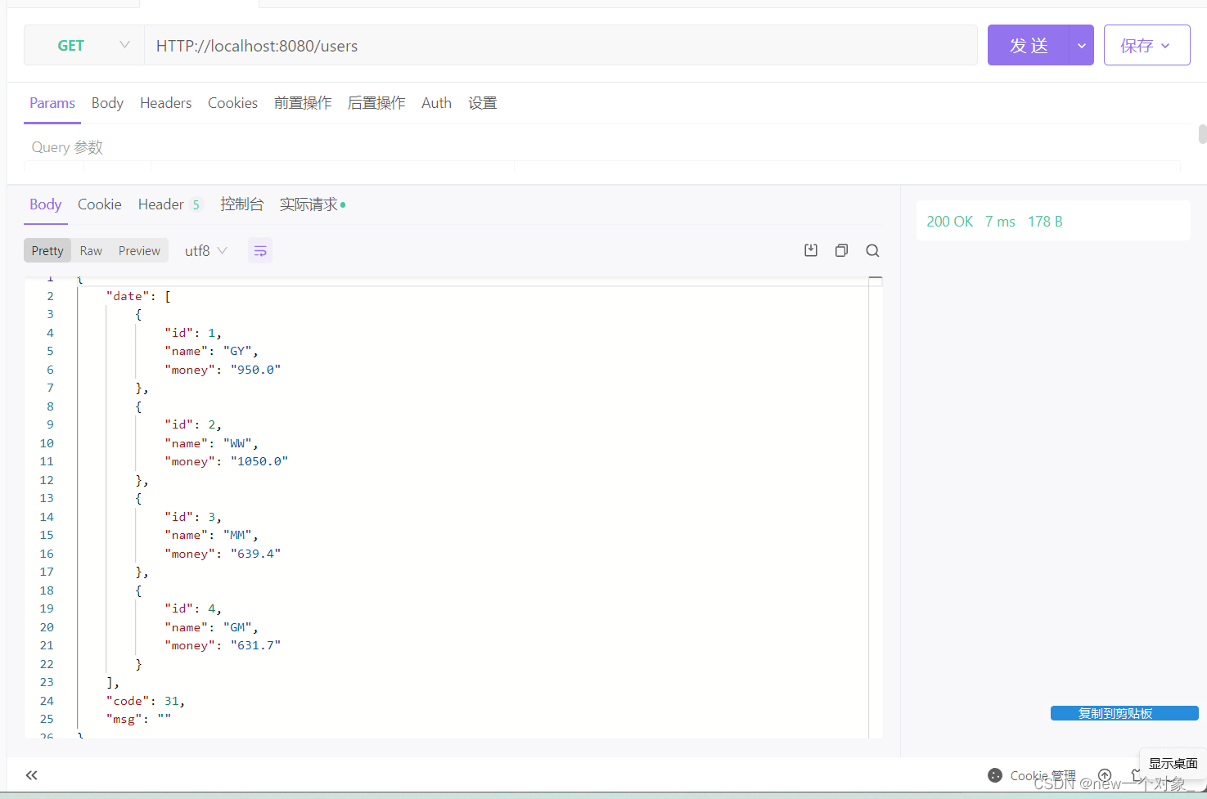The width and height of the screenshot is (1207, 799).
Task: Select Preview response view
Action: point(139,250)
